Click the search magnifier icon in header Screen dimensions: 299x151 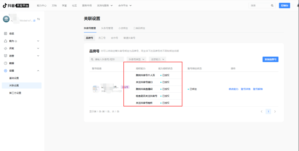271,6
